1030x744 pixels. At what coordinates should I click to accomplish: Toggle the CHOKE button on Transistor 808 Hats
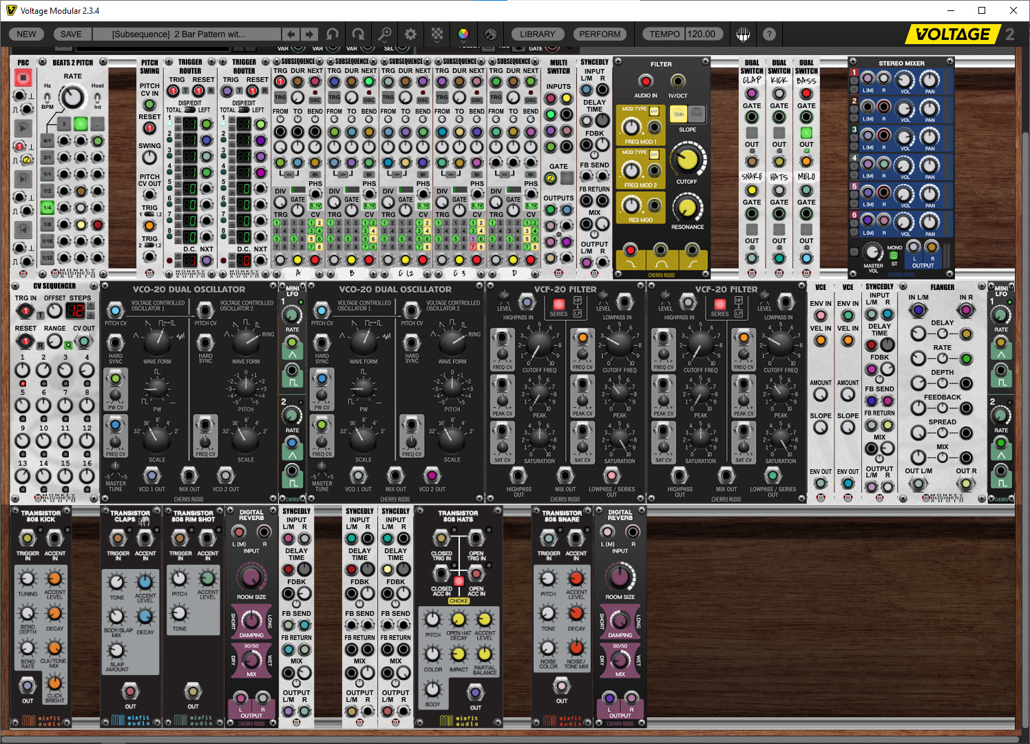click(x=459, y=581)
